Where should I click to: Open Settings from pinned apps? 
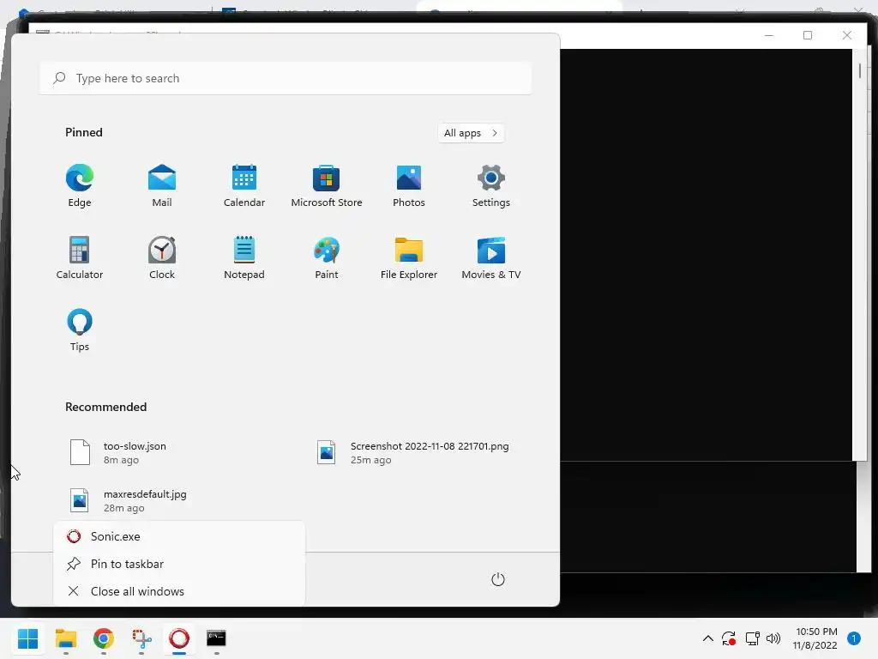(x=491, y=185)
